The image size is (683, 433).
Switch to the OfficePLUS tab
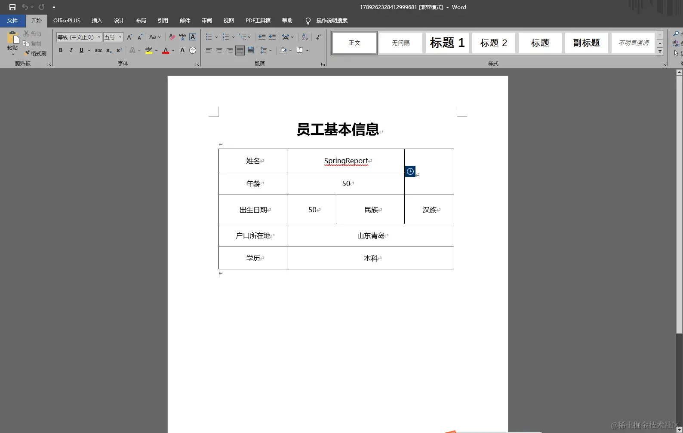click(x=67, y=21)
